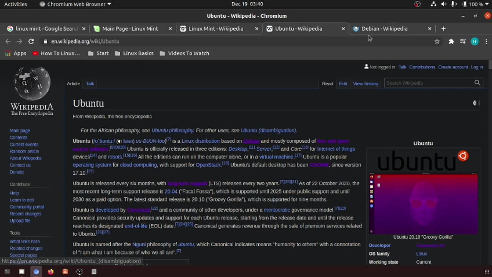Image resolution: width=492 pixels, height=277 pixels.
Task: Bookmark this page with the star icon
Action: pyautogui.click(x=437, y=41)
